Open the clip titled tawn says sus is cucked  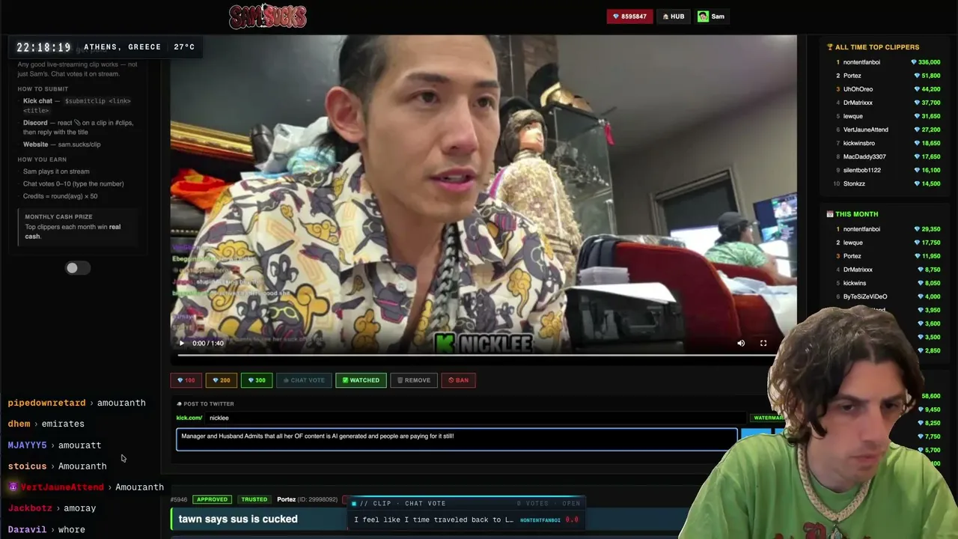pos(238,519)
